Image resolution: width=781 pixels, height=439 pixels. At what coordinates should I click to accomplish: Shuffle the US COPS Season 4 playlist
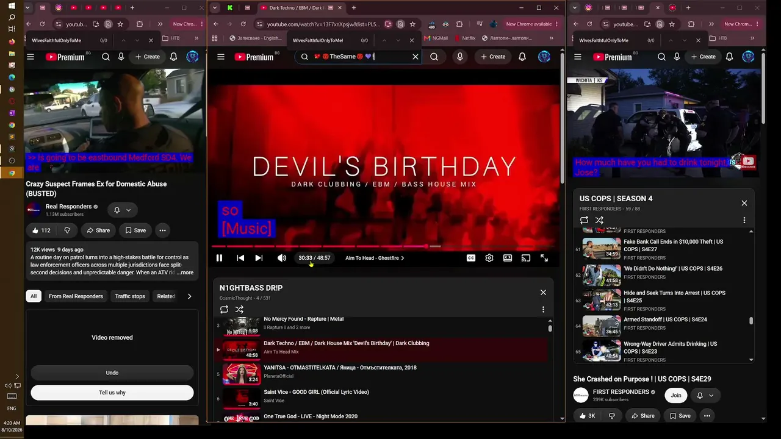[599, 220]
